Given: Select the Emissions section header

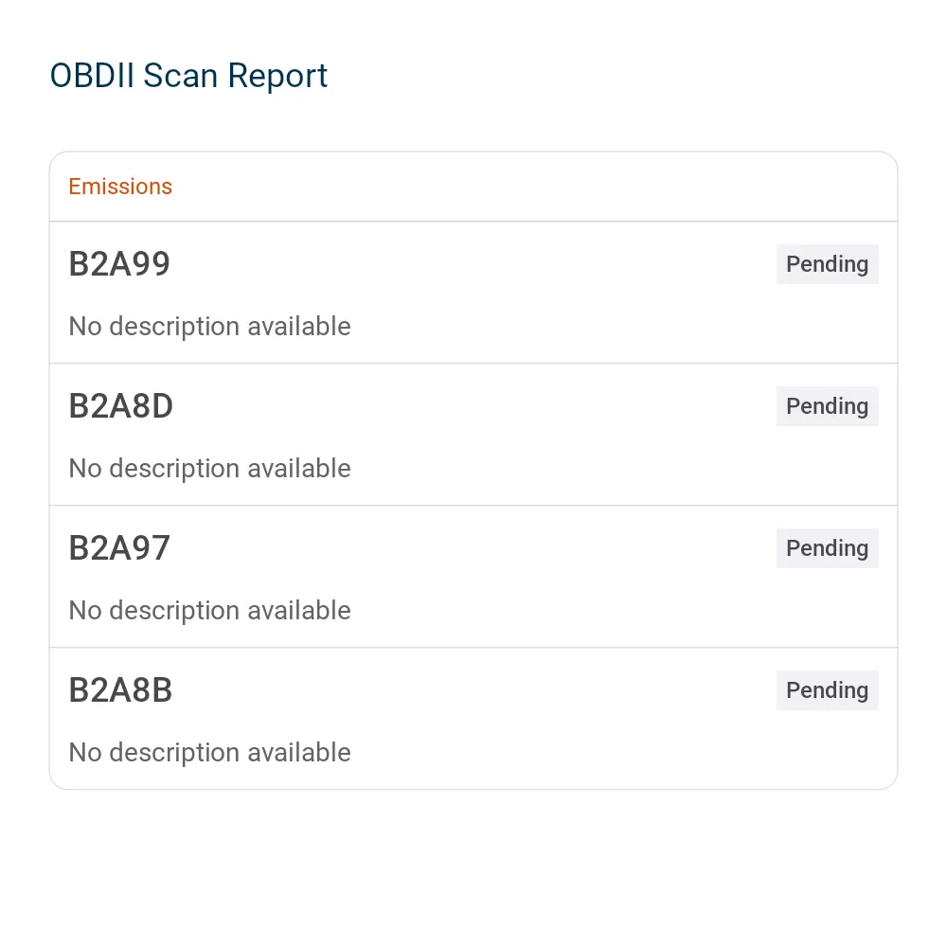Looking at the screenshot, I should click(x=120, y=187).
